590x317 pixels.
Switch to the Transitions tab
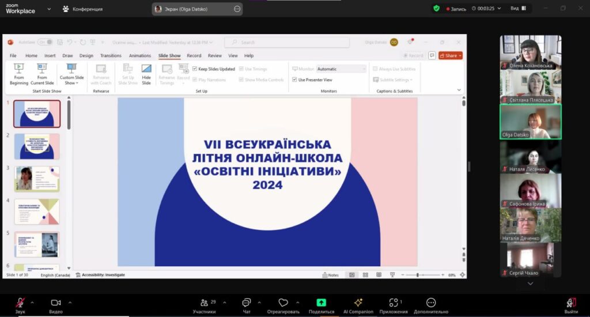click(111, 55)
